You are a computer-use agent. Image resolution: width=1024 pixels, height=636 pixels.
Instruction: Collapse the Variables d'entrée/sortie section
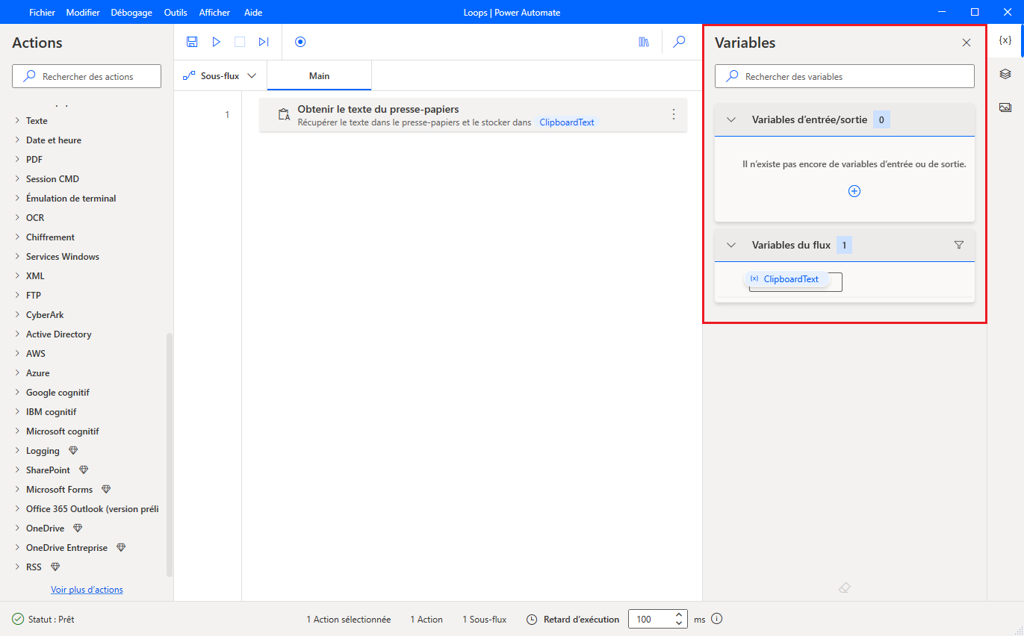point(730,119)
